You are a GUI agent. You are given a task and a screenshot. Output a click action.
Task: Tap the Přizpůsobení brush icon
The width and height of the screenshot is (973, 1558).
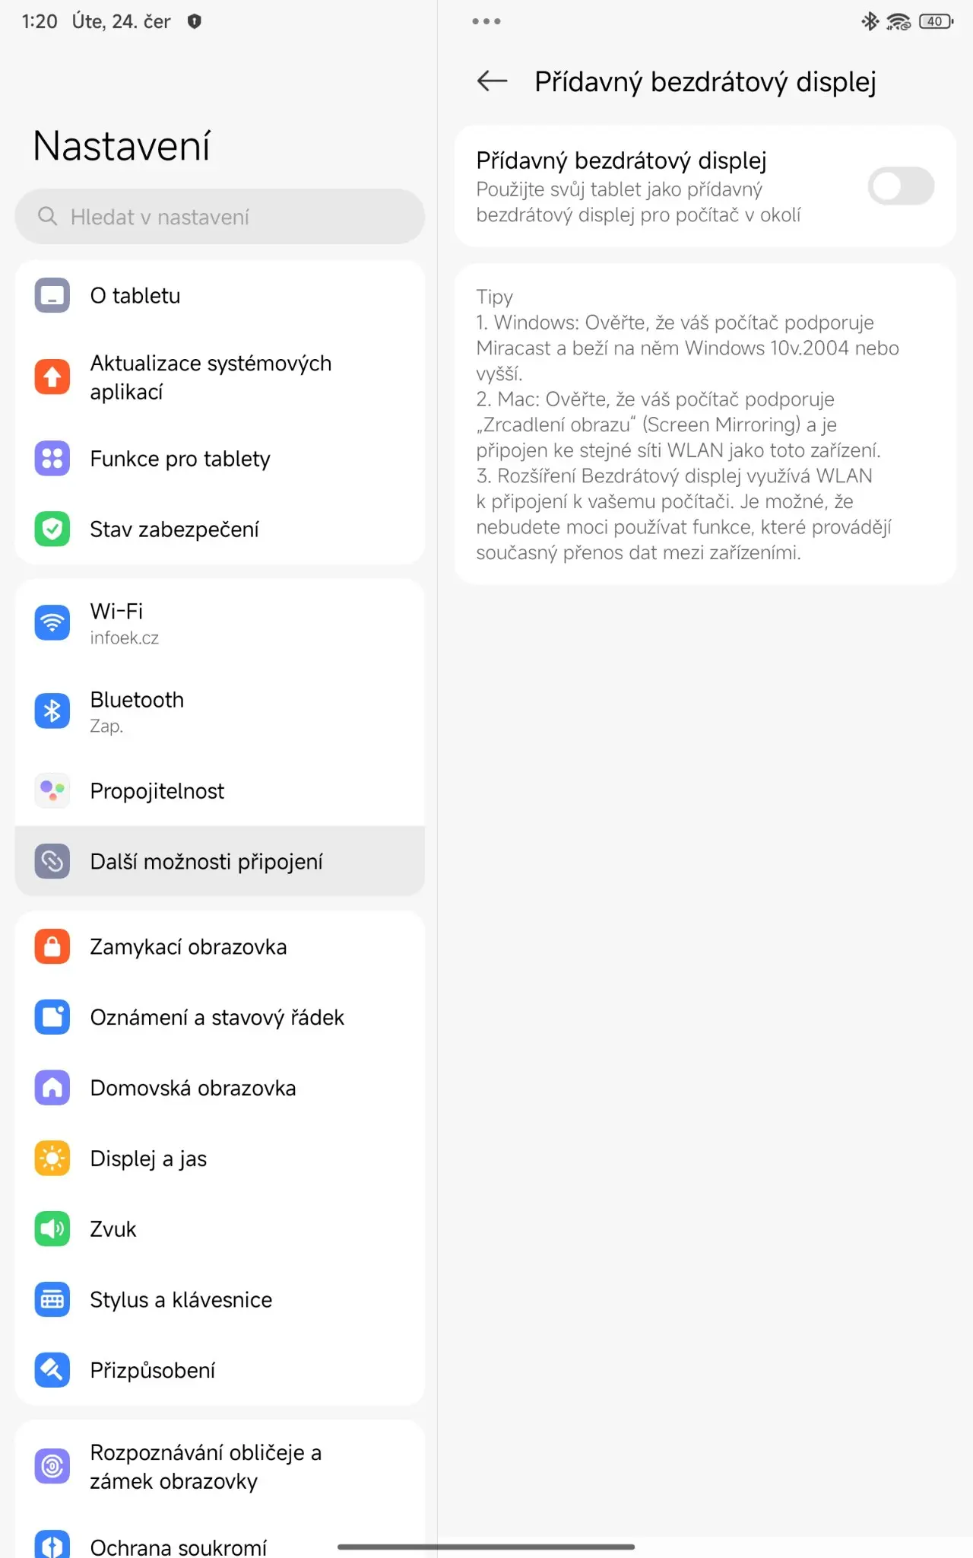pos(52,1370)
